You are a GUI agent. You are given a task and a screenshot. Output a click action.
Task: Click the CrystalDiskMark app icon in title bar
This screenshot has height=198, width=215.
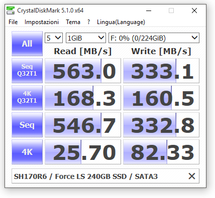(11, 11)
